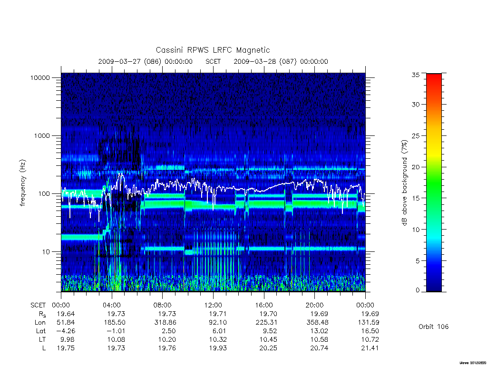Image resolution: width=487 pixels, height=365 pixels.
Task: Click the Lon value 225.31
Action: (266, 323)
